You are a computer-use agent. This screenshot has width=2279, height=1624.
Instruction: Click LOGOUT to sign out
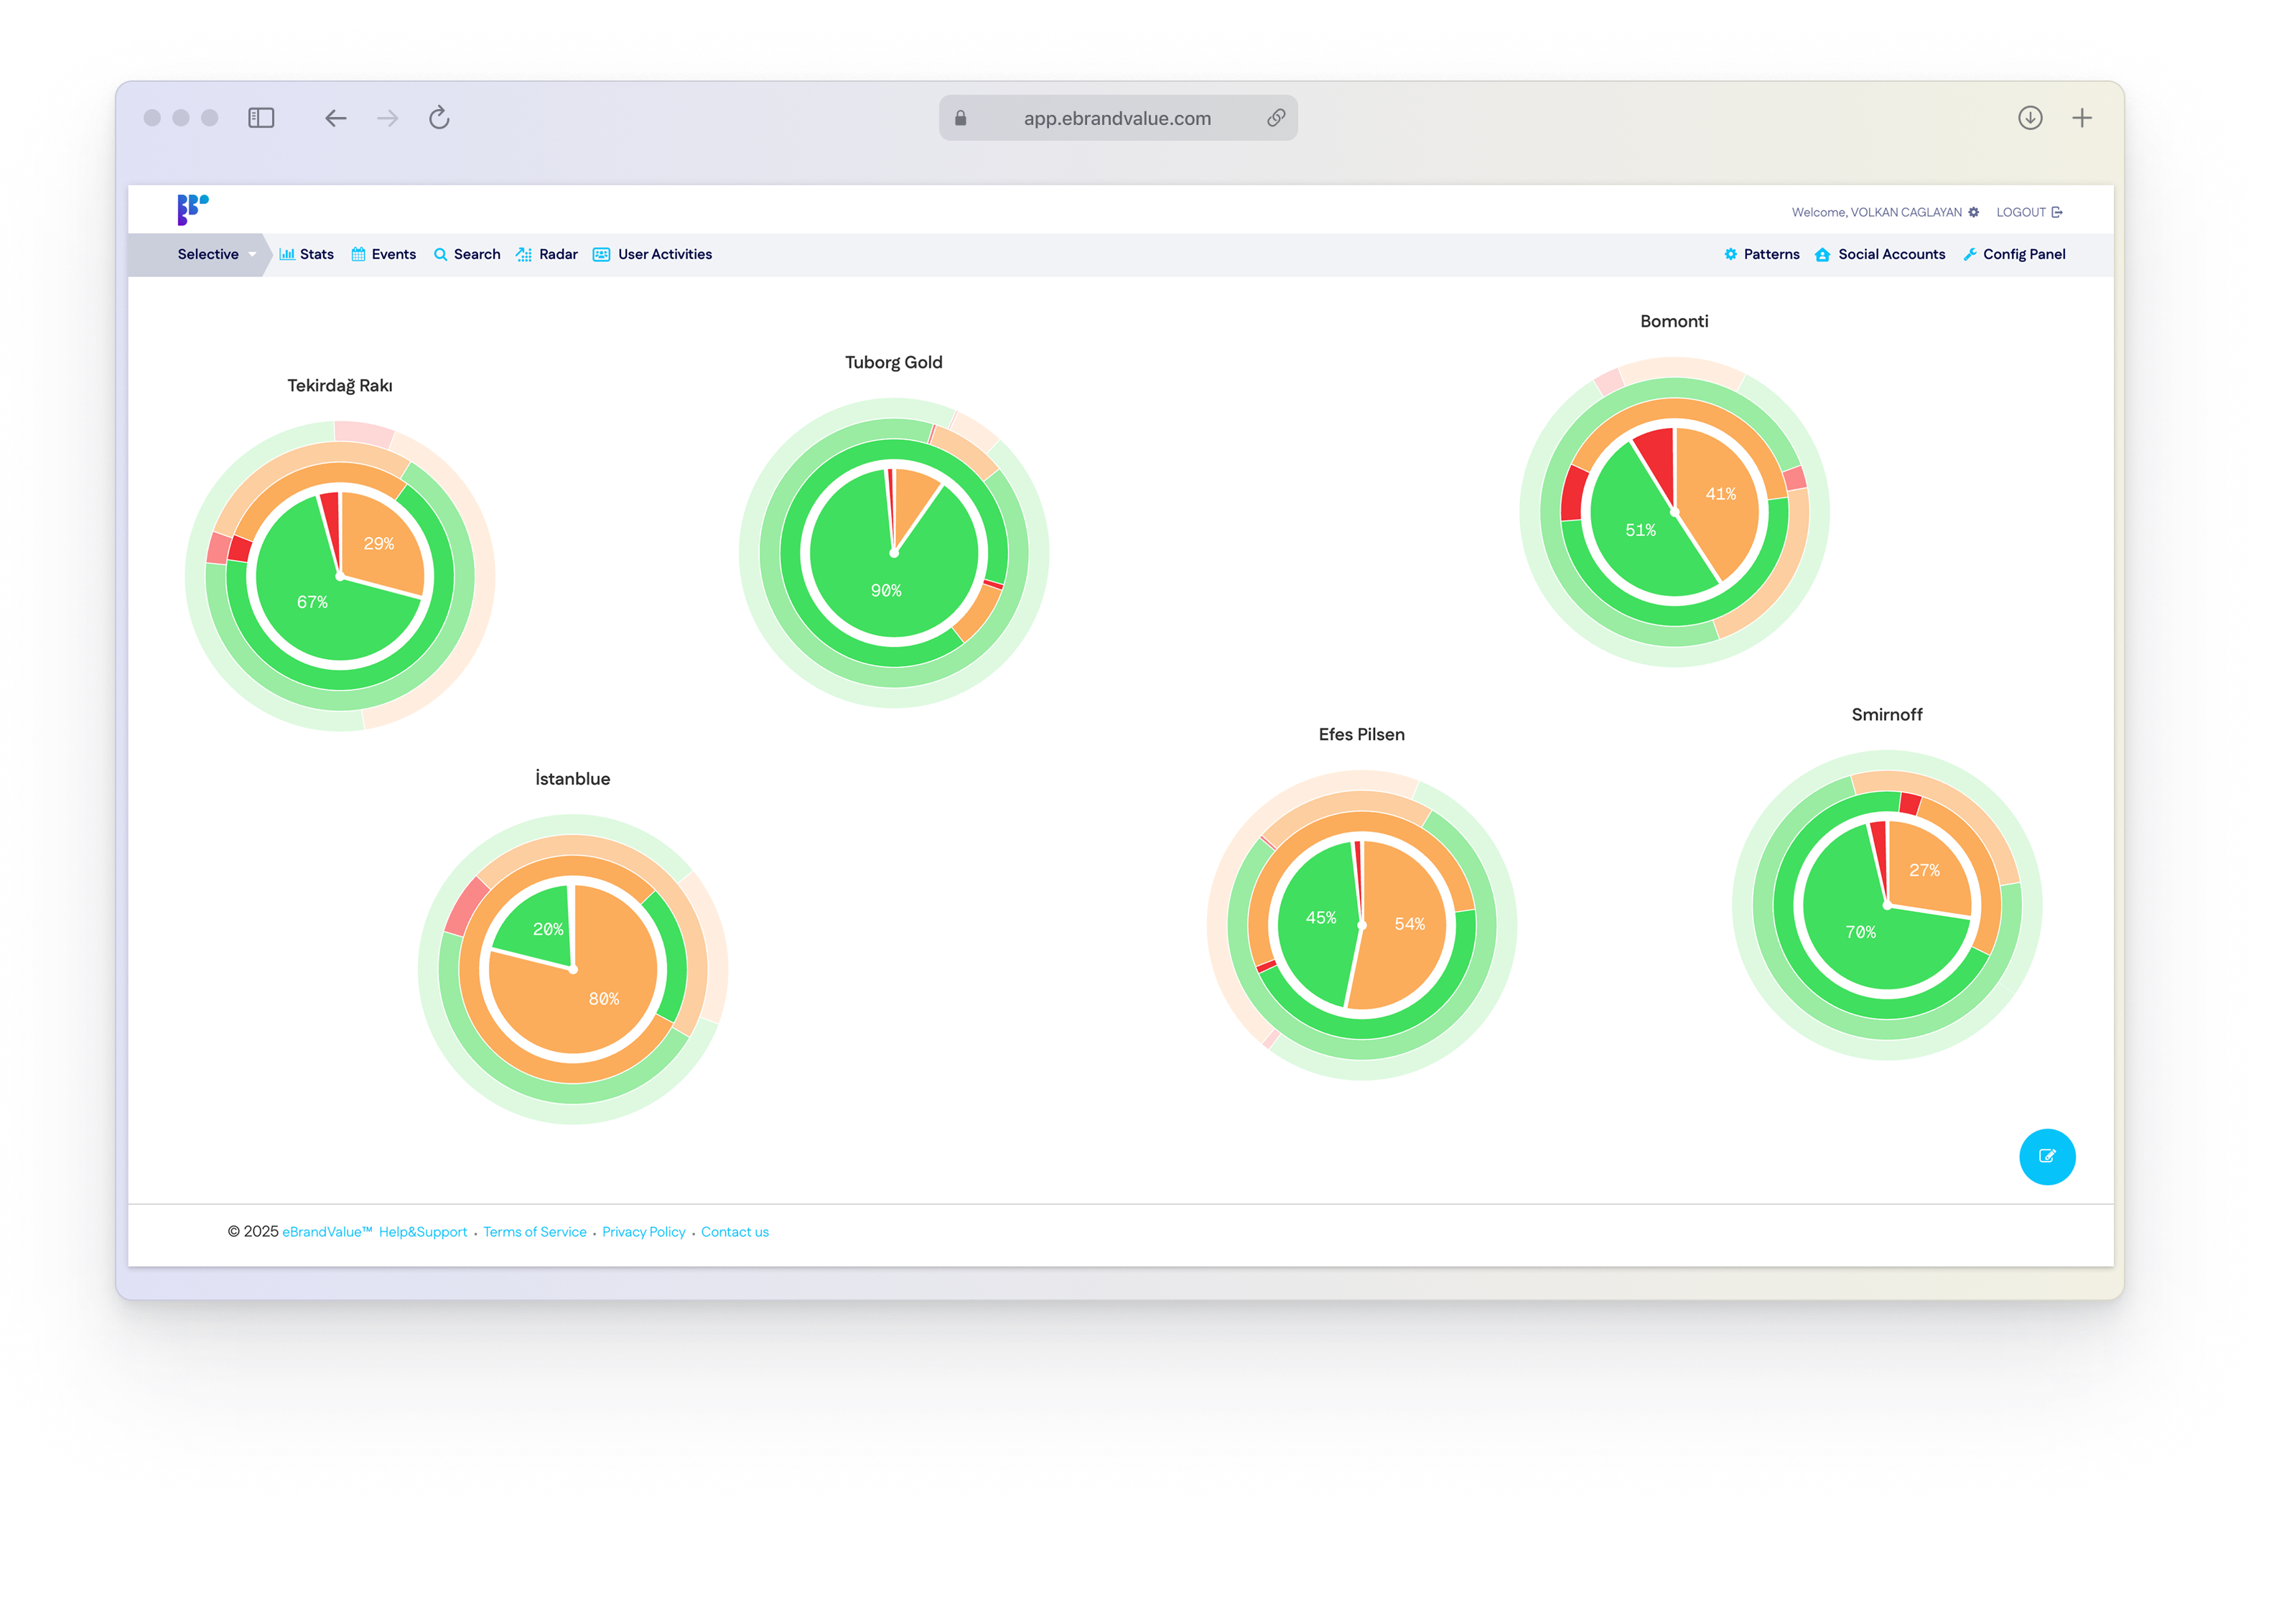tap(2022, 212)
